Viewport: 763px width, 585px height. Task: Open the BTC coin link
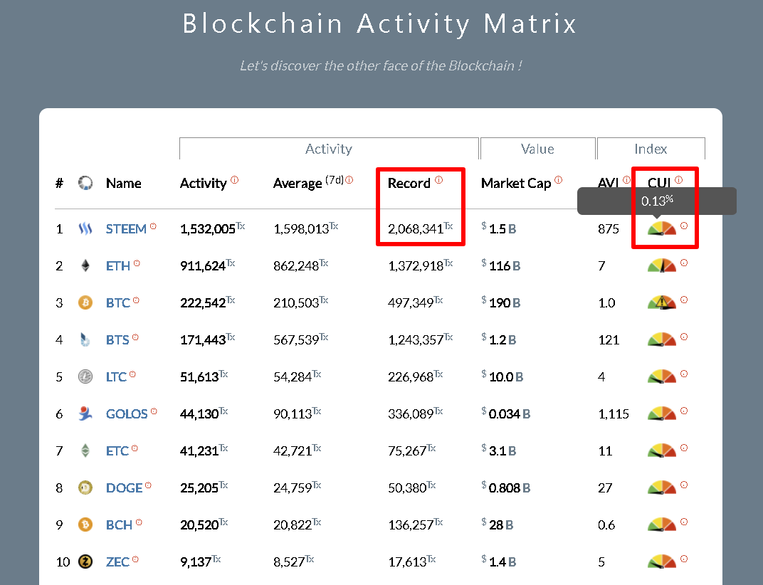coord(117,302)
